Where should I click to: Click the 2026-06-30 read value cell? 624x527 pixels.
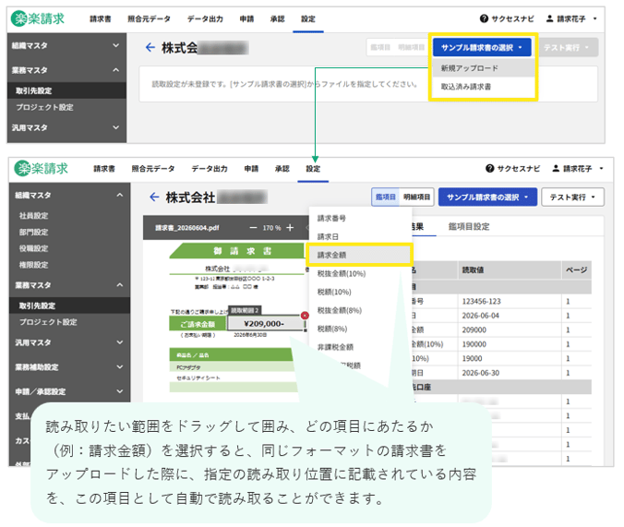click(x=510, y=373)
